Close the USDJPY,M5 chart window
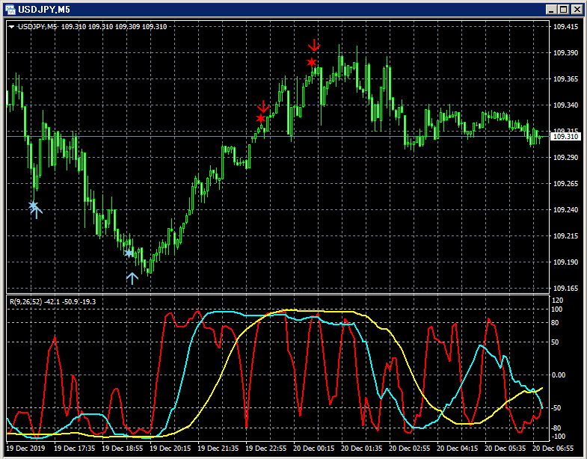The width and height of the screenshot is (587, 459). 577,10
